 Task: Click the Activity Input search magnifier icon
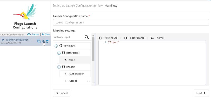coord(87,37)
